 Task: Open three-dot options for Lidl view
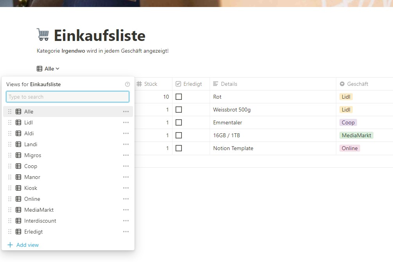[126, 122]
